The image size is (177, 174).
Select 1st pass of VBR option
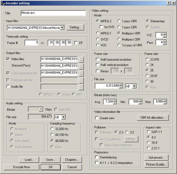click(119, 45)
